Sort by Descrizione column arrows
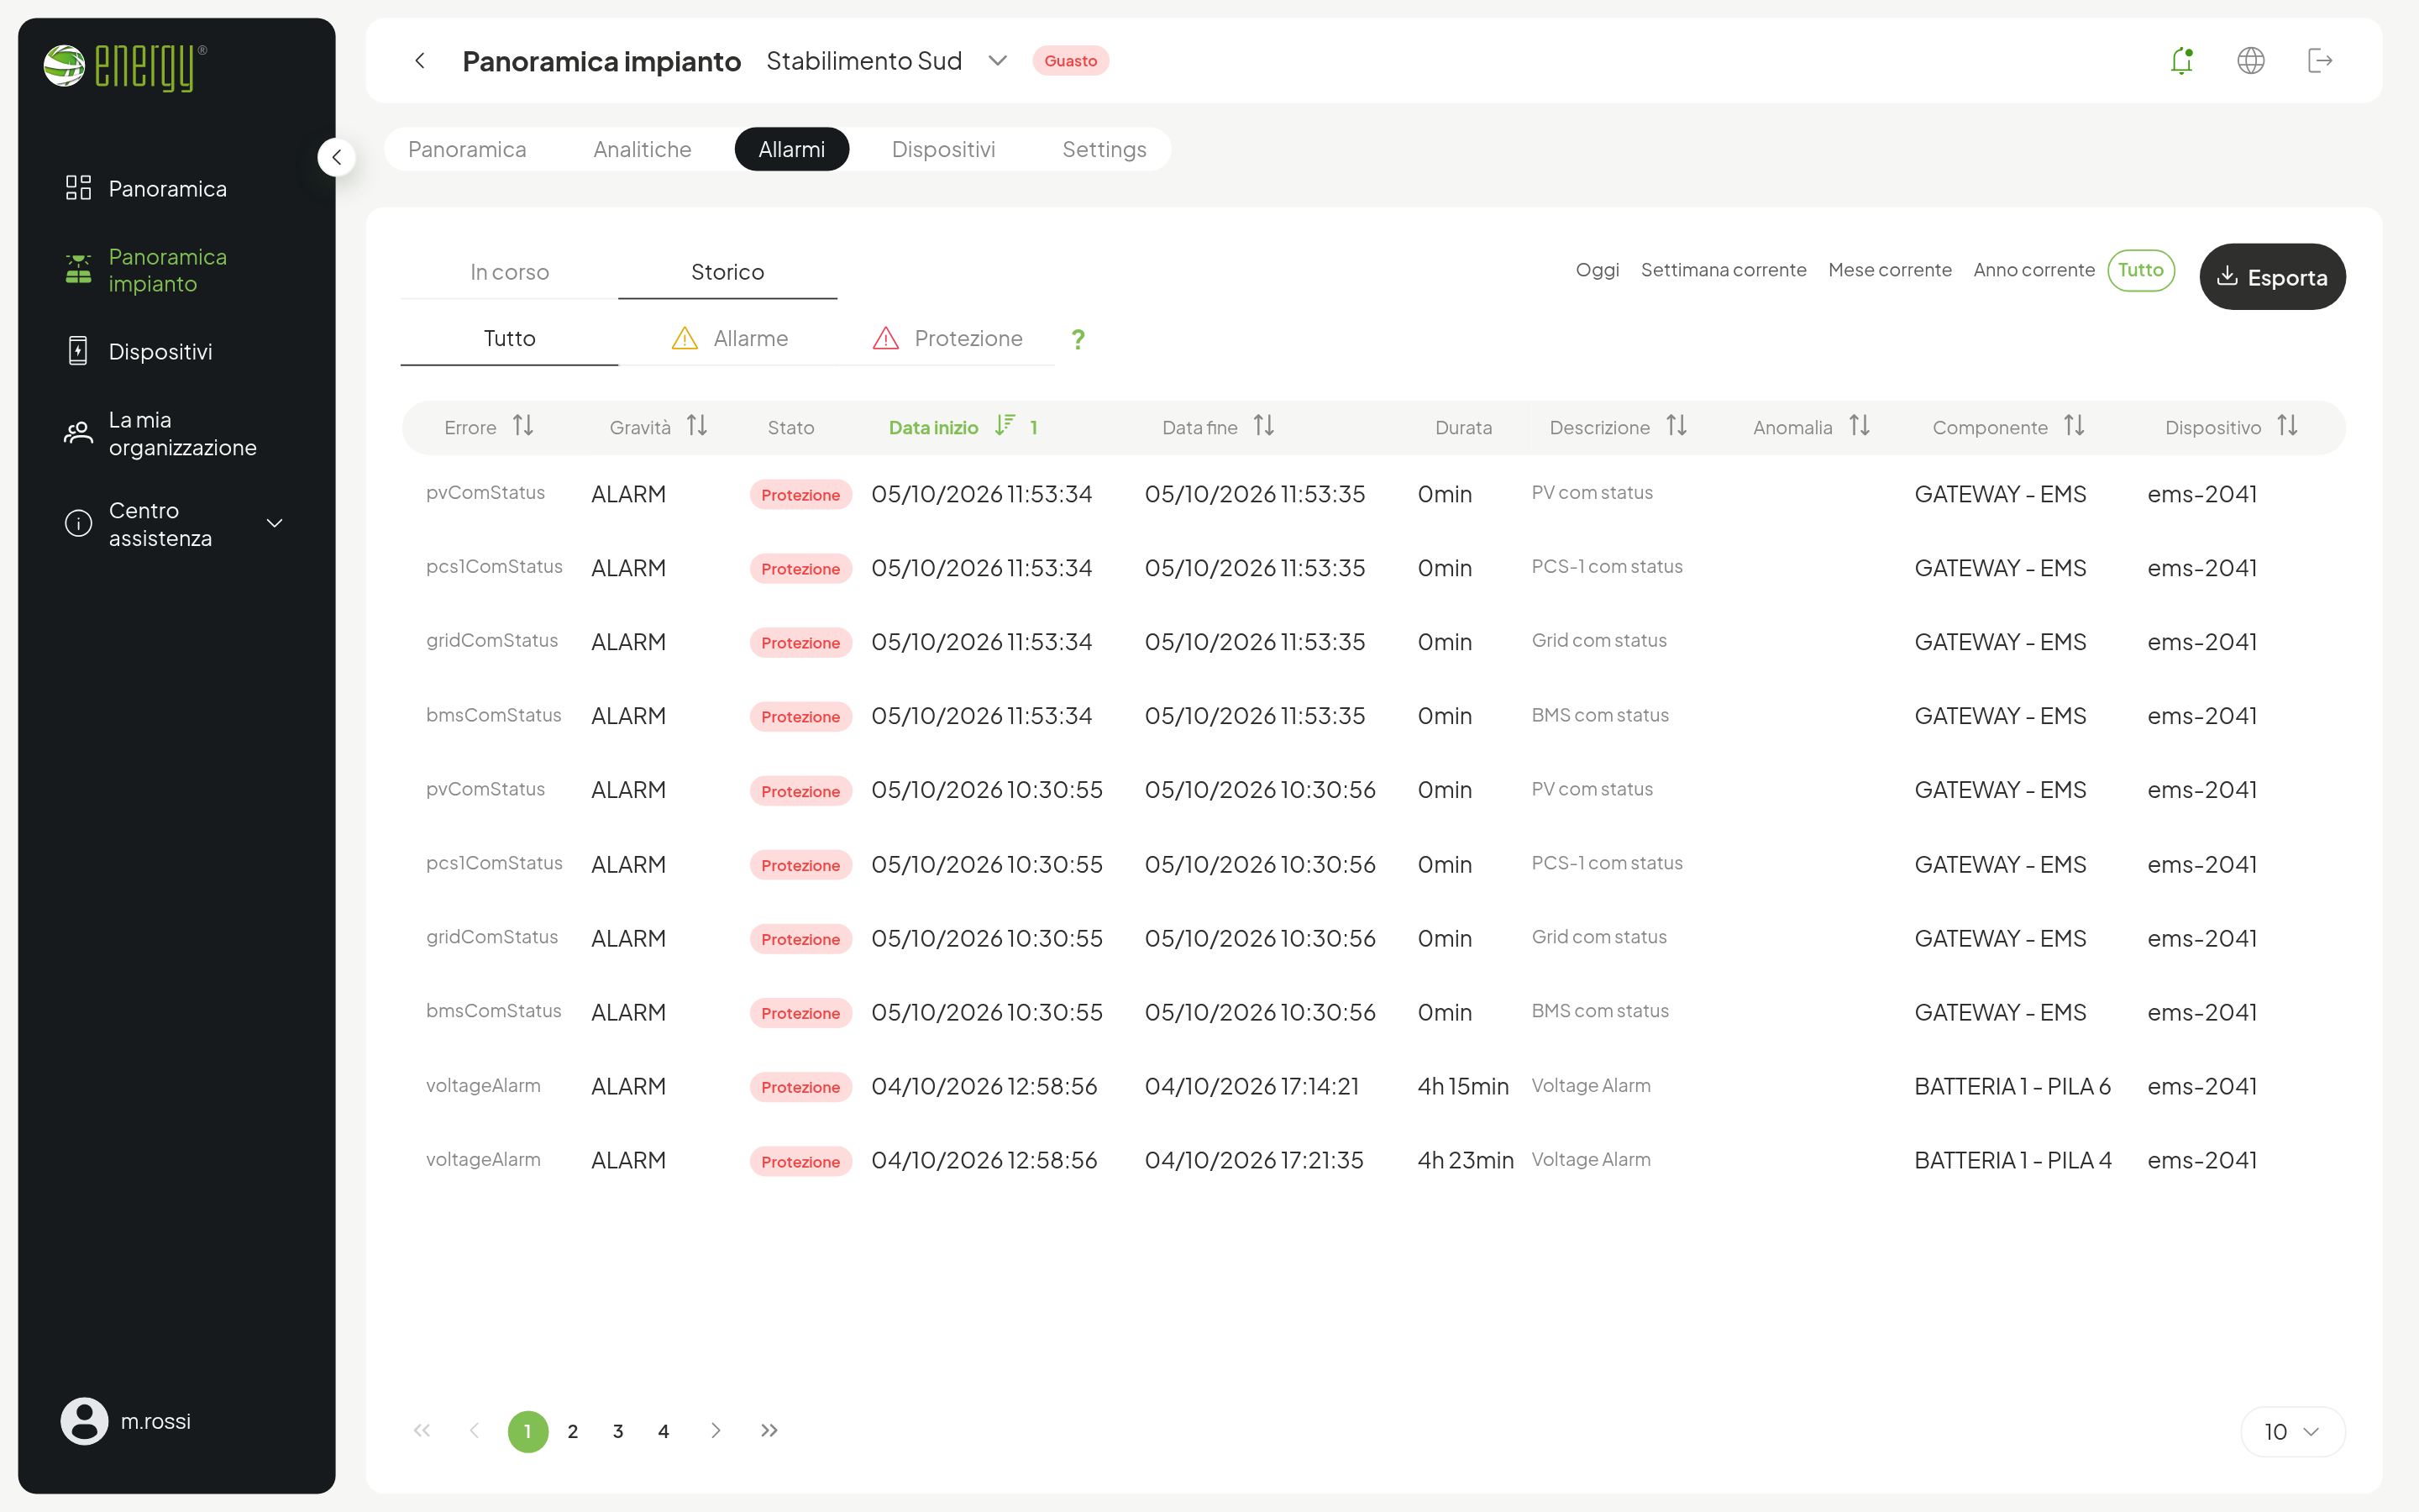Viewport: 2419px width, 1512px height. [1677, 426]
